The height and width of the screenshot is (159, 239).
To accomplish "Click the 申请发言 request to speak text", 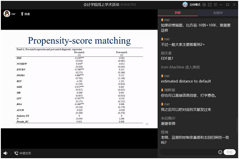I will click(x=25, y=153).
